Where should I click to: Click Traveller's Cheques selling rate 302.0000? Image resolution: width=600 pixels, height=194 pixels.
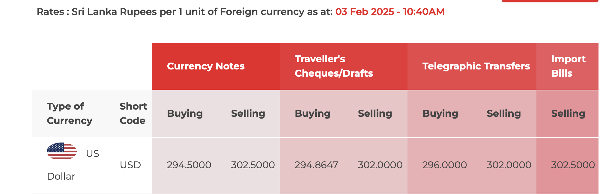point(380,165)
